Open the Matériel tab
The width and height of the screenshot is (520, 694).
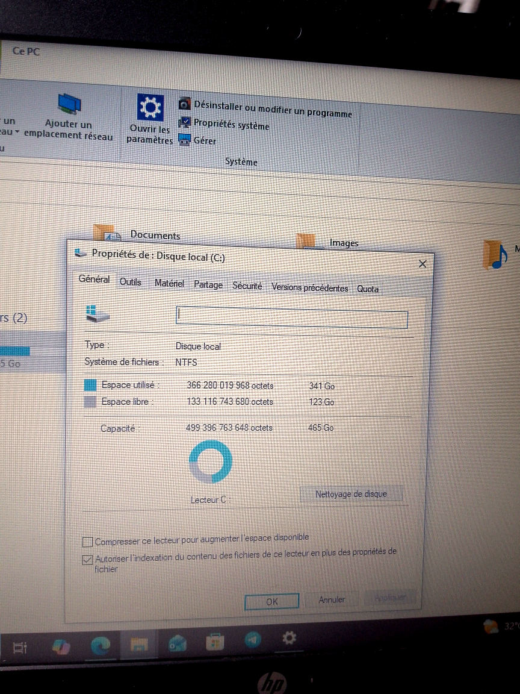tap(169, 283)
